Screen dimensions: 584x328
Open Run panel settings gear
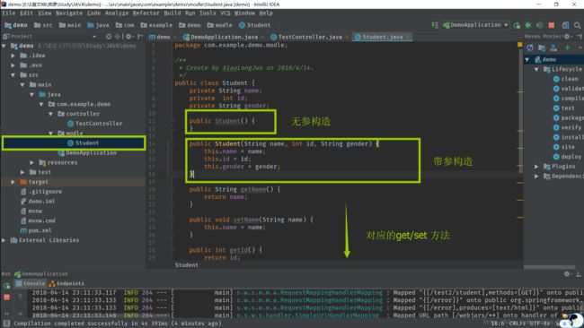[x=567, y=273]
